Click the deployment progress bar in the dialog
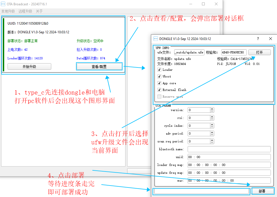Viewport: 277px width, 197px height. coord(201,191)
